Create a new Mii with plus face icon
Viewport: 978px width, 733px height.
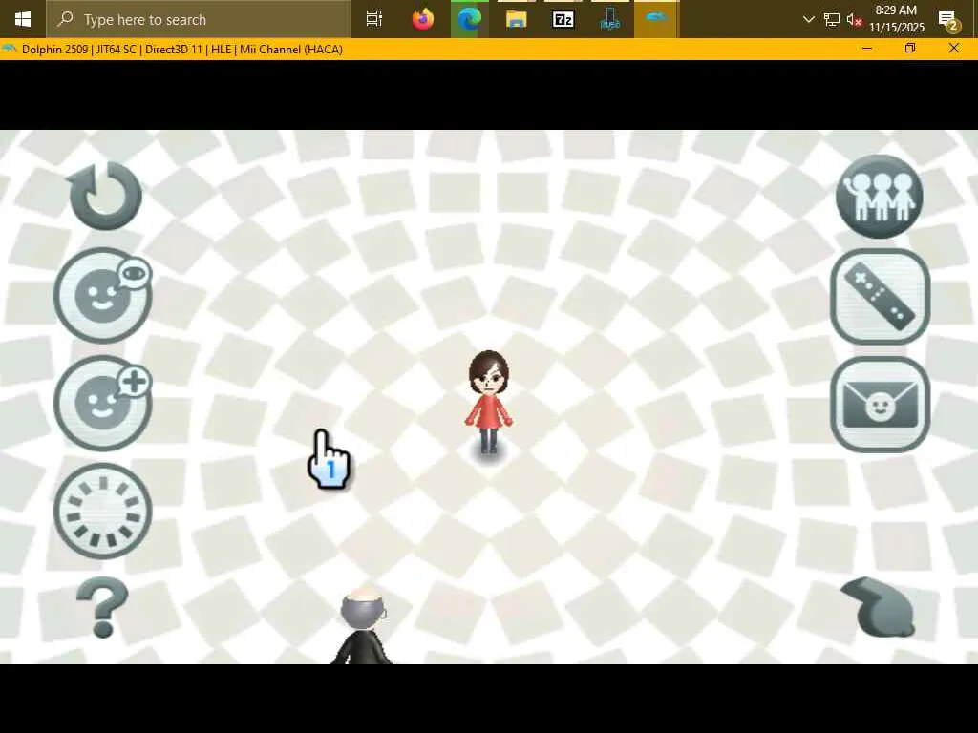[103, 404]
